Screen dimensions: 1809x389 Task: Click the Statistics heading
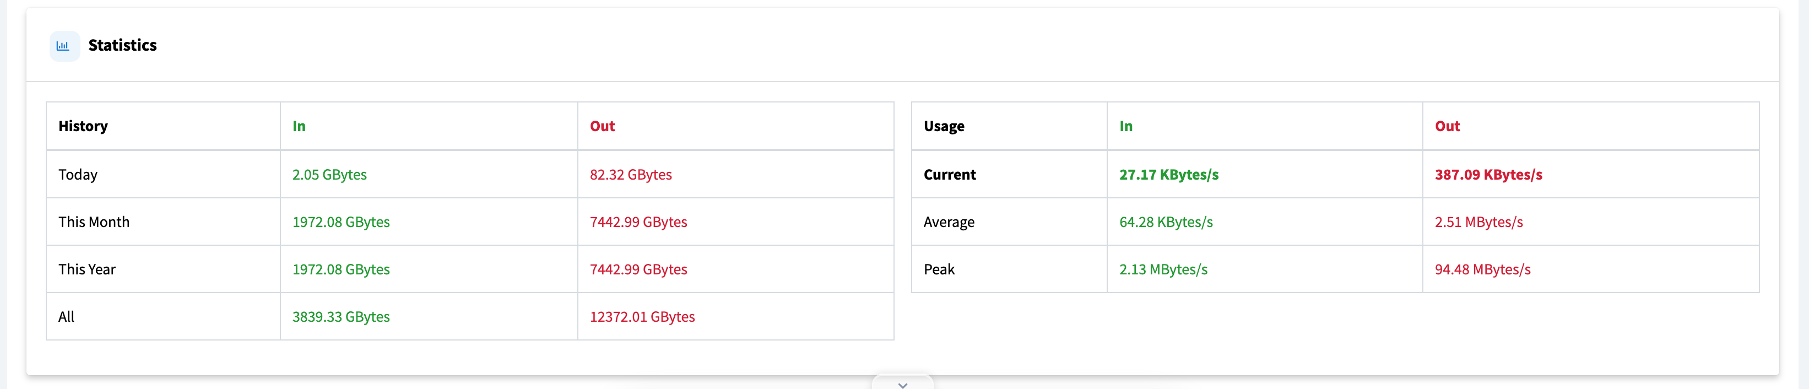pos(122,46)
